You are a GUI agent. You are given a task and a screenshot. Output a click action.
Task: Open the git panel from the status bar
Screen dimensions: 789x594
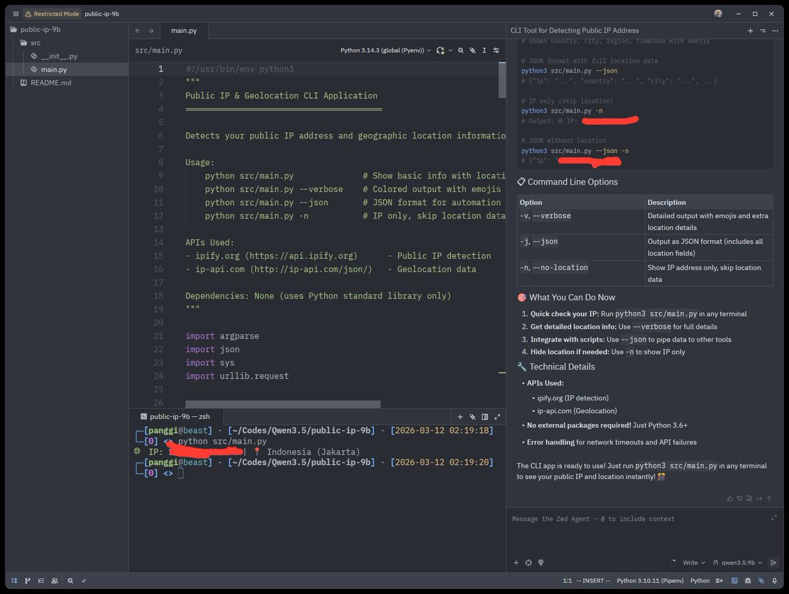tap(28, 581)
